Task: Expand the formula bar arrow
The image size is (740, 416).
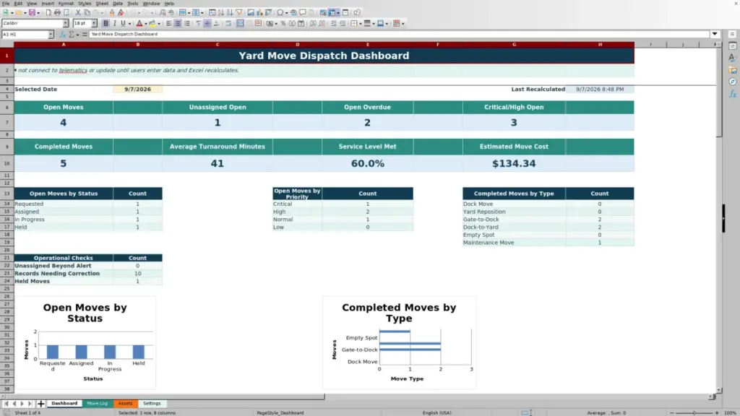Action: (x=715, y=34)
